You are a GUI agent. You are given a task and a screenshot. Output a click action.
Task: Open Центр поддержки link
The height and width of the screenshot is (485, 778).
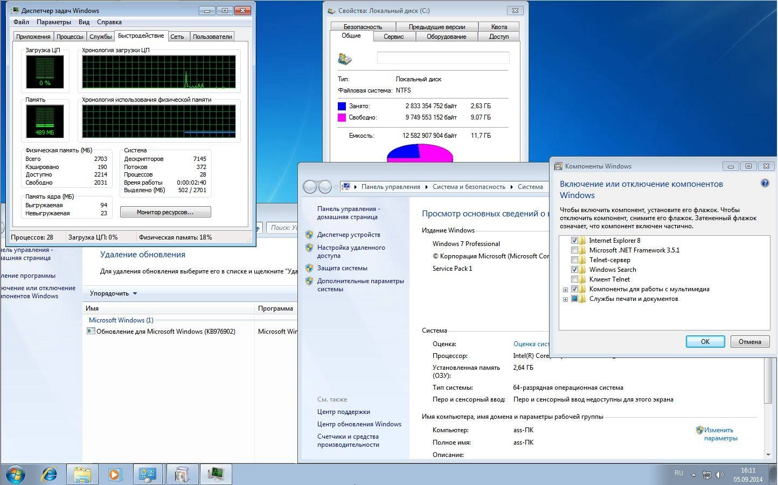344,412
